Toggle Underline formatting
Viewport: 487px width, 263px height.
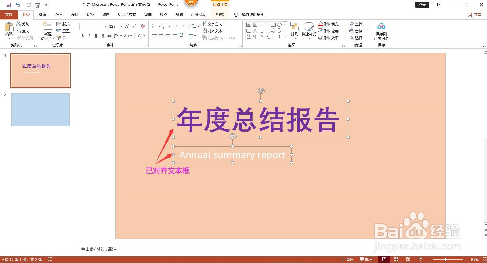click(96, 36)
